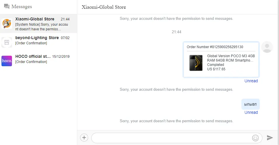The height and width of the screenshot is (145, 279).
Task: Click the [System Notice] preview text
Action: [x=41, y=27]
